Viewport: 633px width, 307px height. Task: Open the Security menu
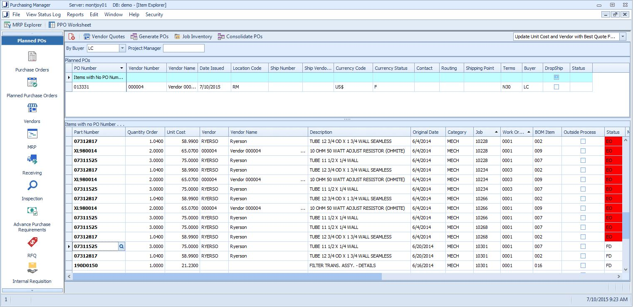click(x=154, y=15)
